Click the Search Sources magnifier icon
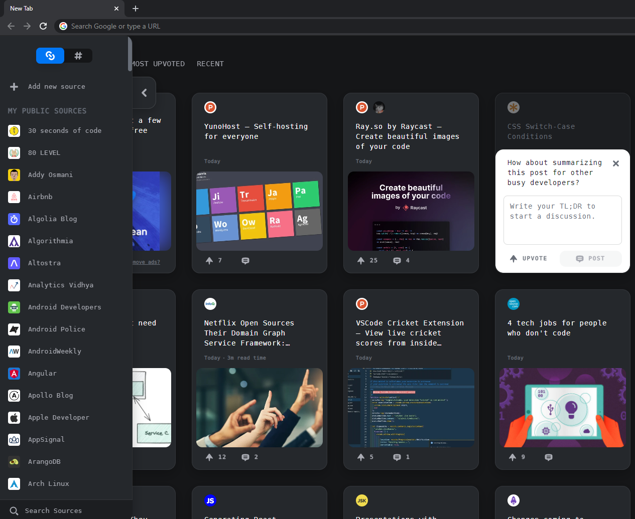The height and width of the screenshot is (519, 635). point(14,510)
